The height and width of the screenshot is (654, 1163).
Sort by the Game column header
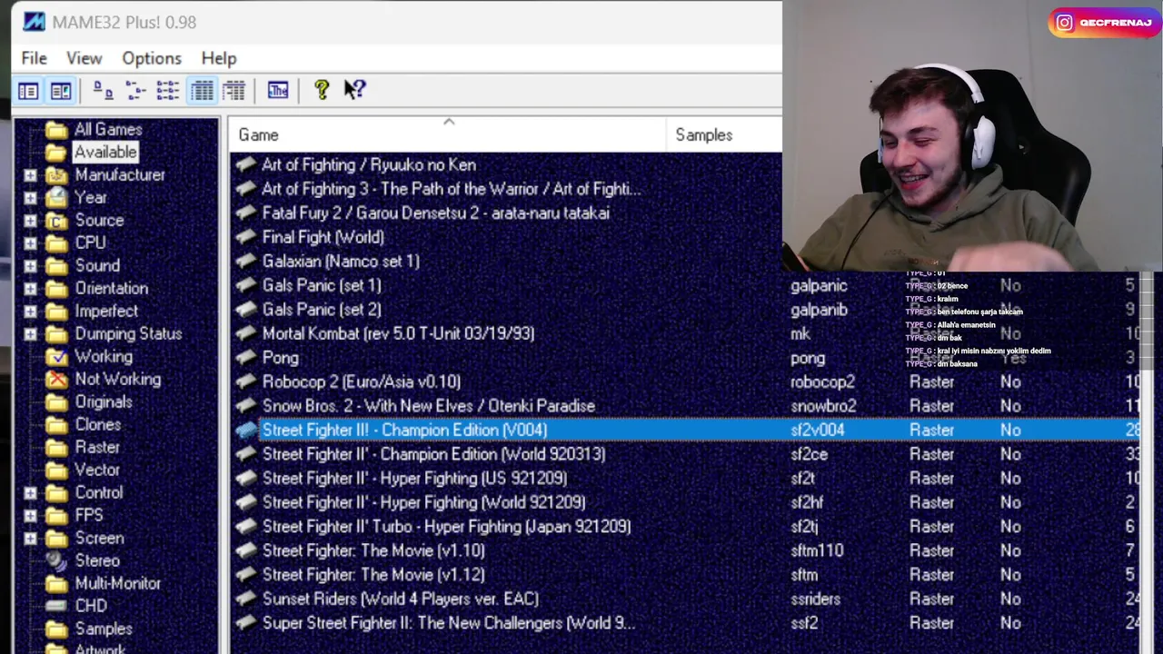[x=447, y=134]
